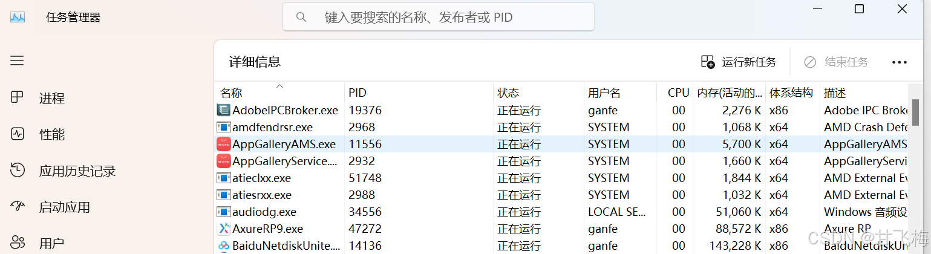This screenshot has height=254, width=931.
Task: Click the 进程 sidebar icon
Action: pos(17,97)
